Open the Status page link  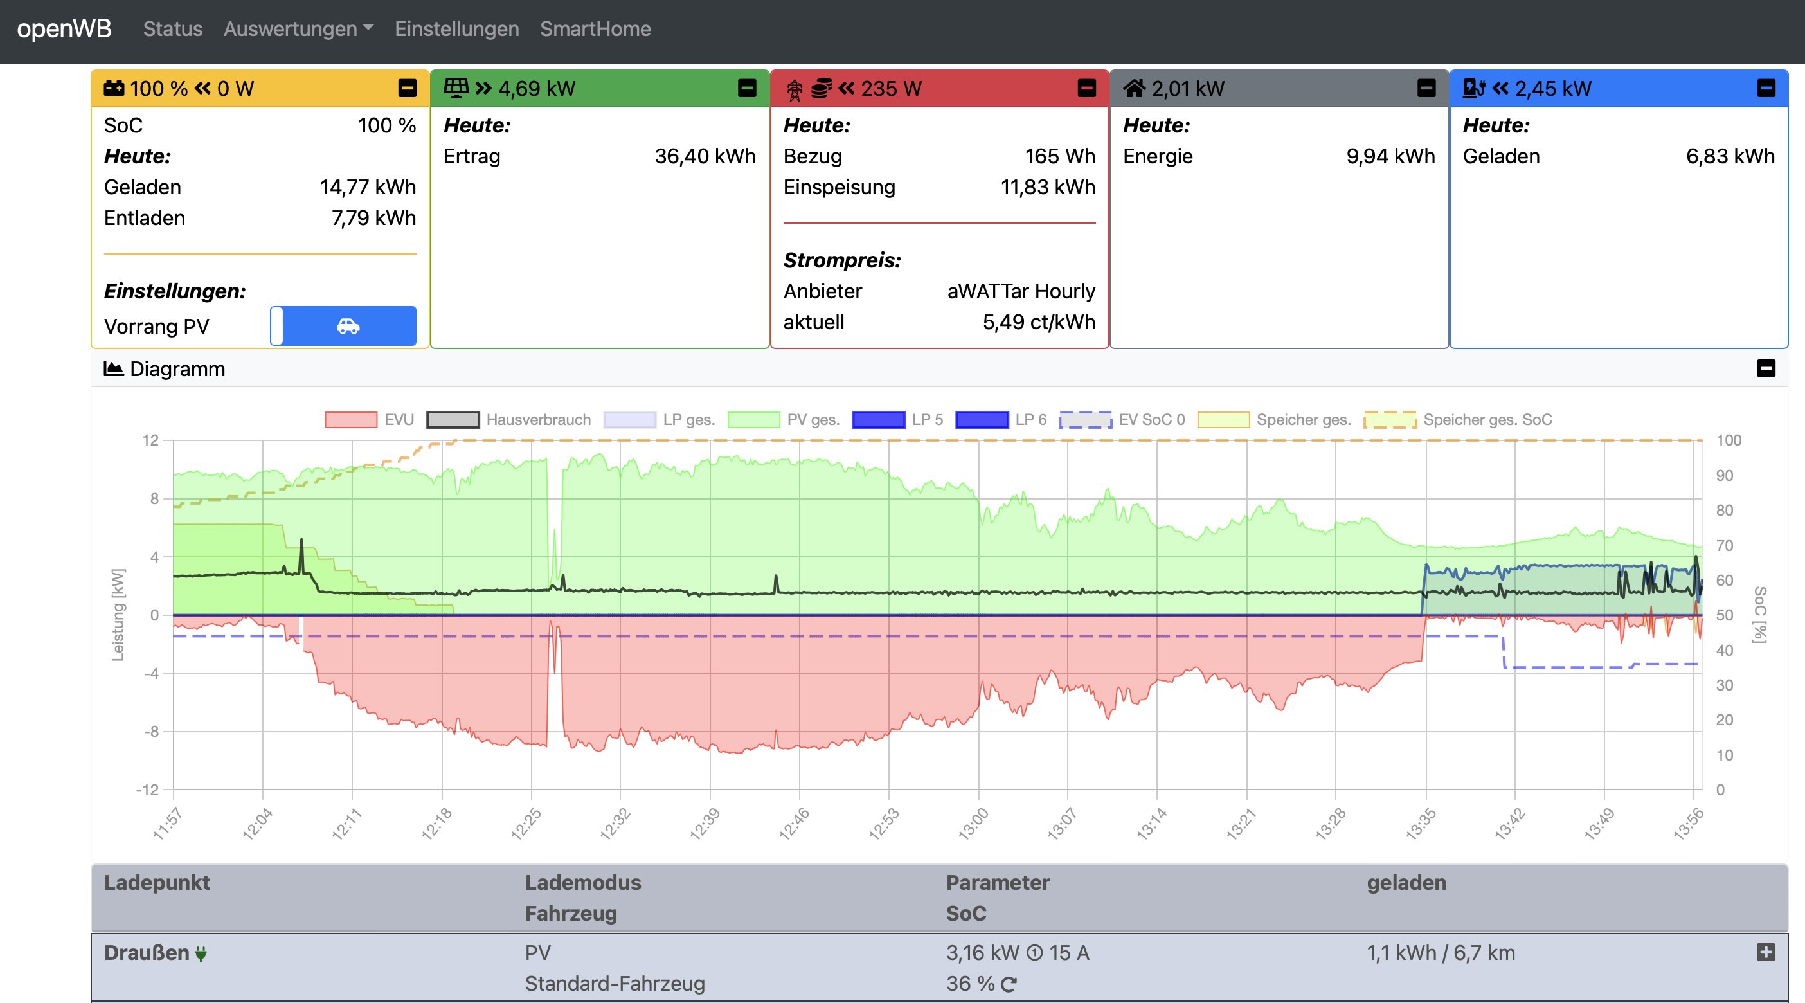[x=172, y=29]
